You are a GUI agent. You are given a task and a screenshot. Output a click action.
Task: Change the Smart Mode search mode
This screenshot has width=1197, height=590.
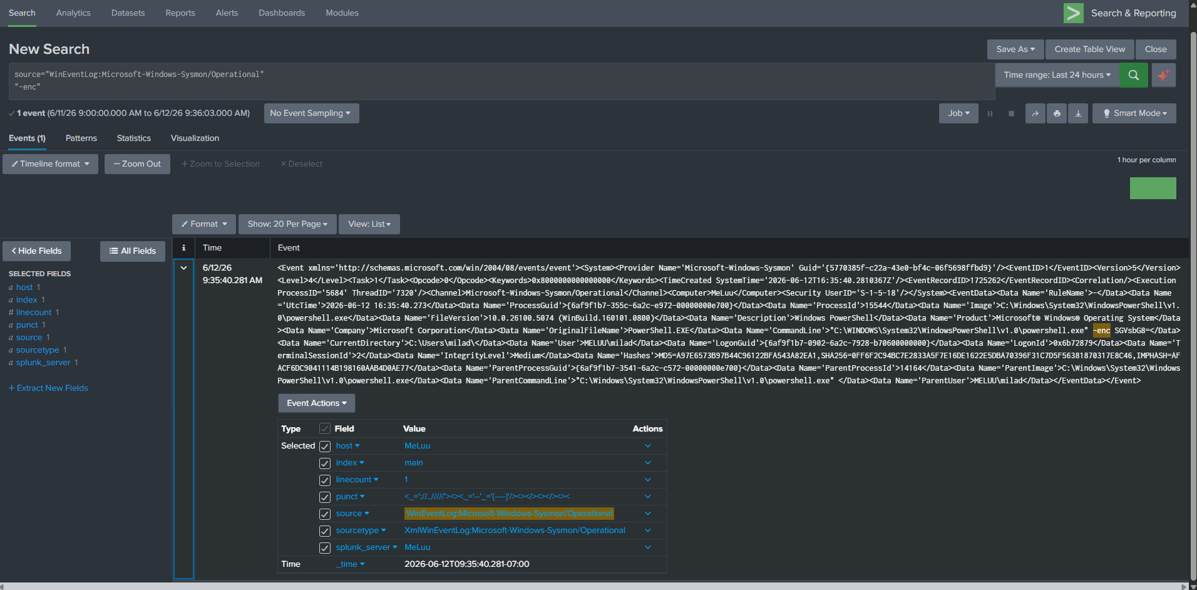(1134, 113)
